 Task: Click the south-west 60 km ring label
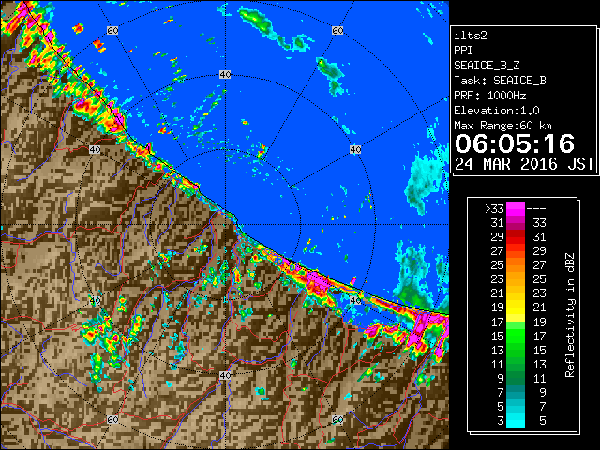[112, 419]
